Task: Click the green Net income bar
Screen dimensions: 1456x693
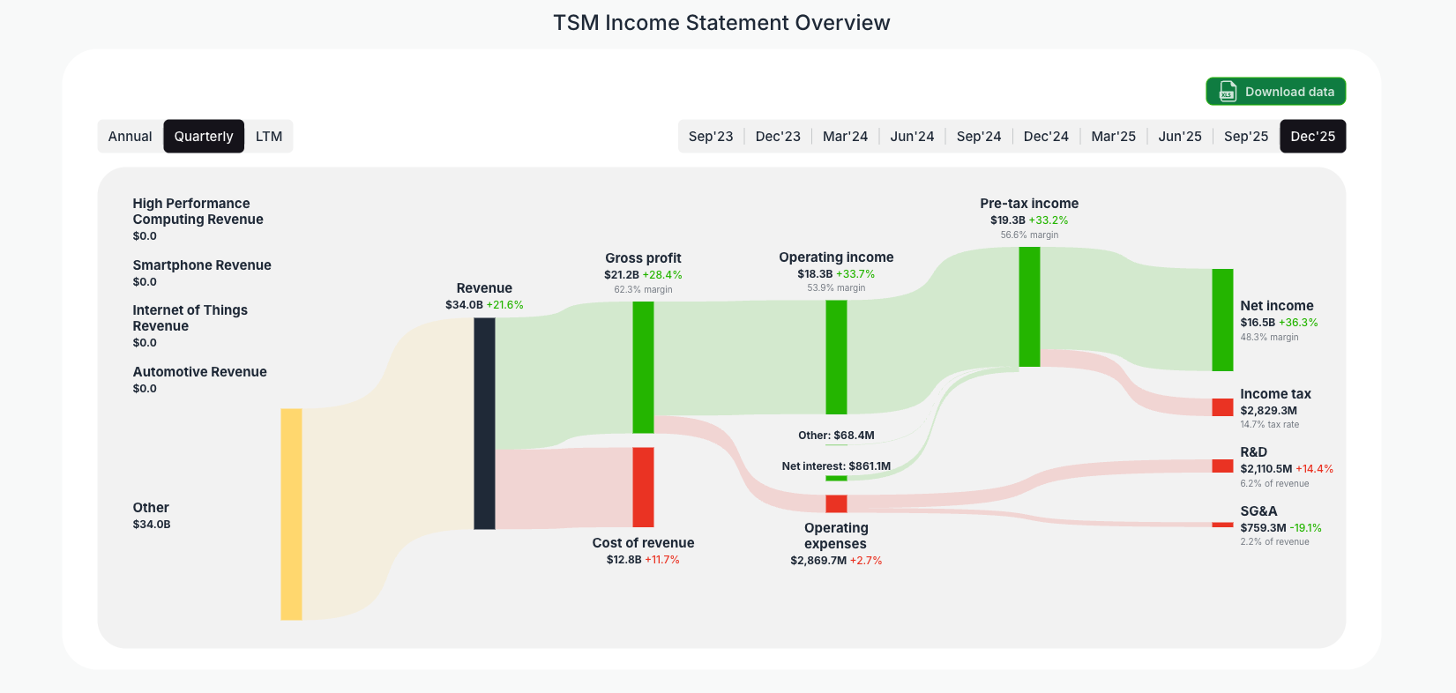Action: [1222, 320]
